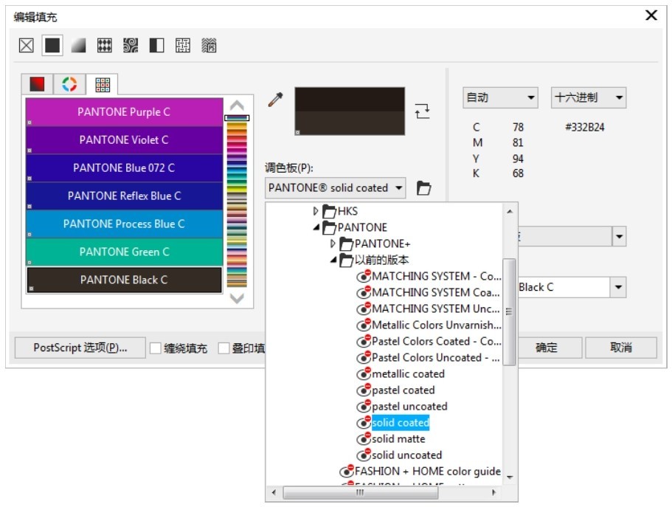This screenshot has height=507, width=672.
Task: Toggle eye icon for pastel coated
Action: pyautogui.click(x=364, y=390)
